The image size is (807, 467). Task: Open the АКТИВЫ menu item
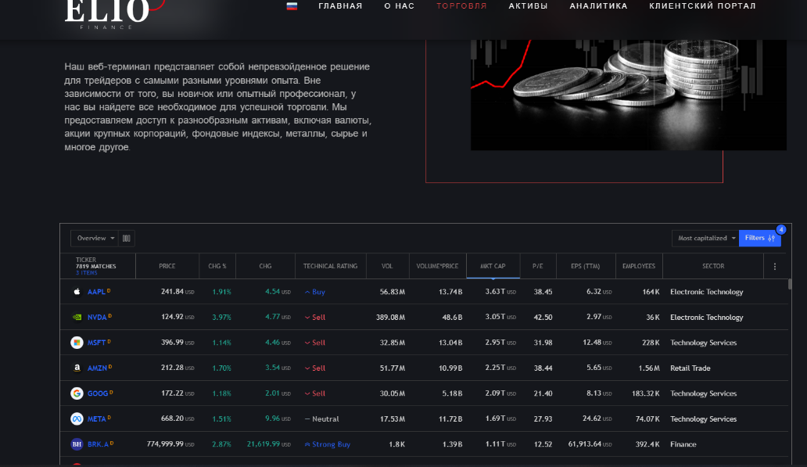click(528, 6)
